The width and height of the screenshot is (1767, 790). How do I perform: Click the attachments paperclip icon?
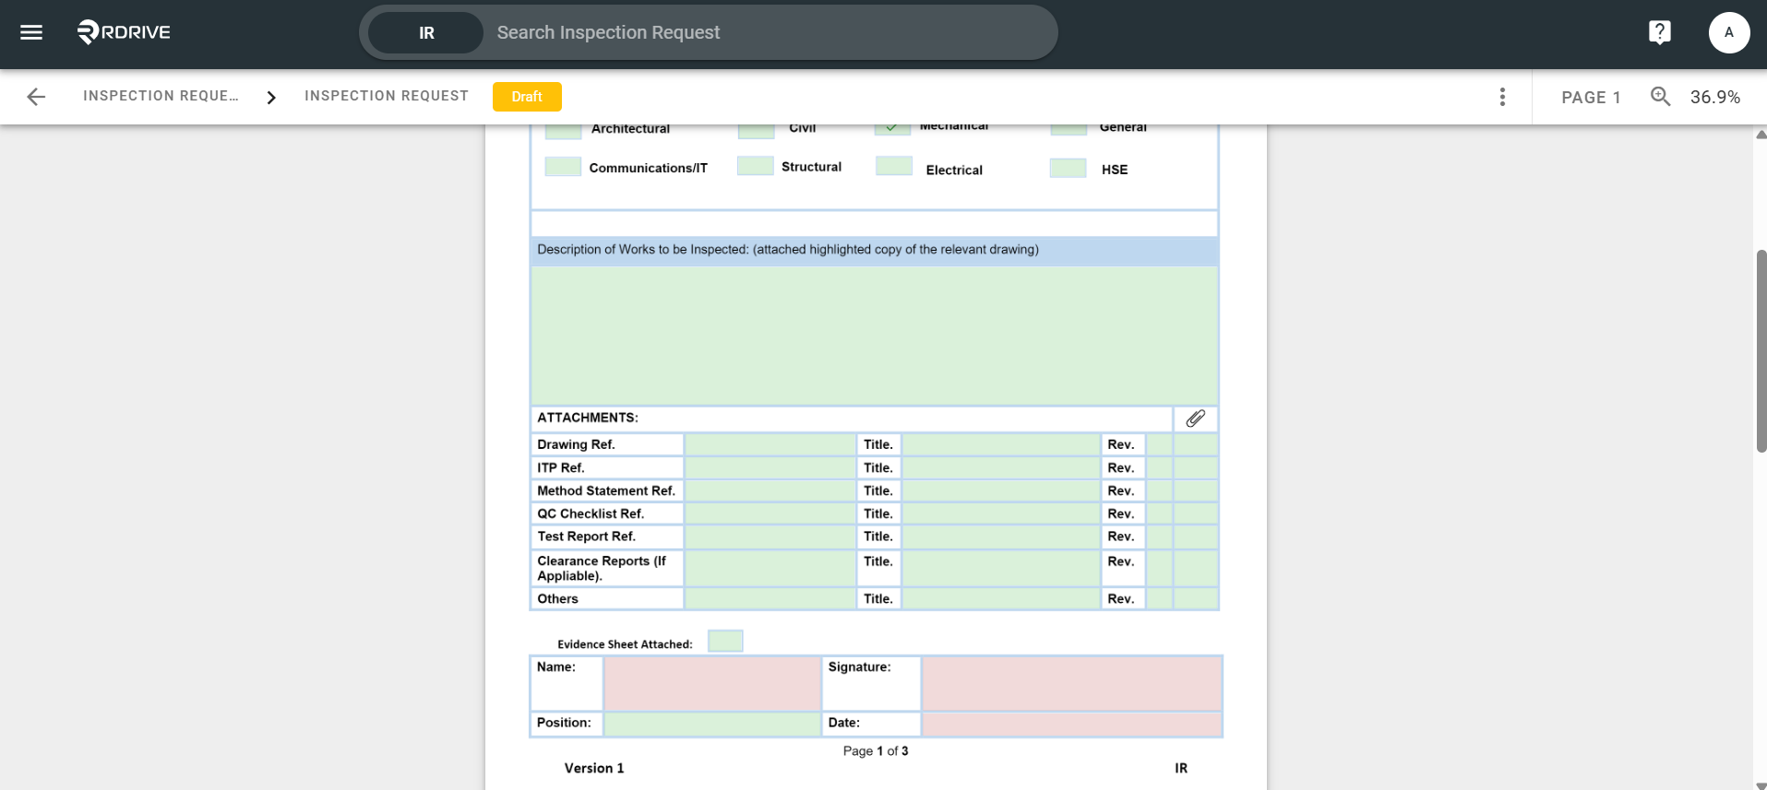pyautogui.click(x=1195, y=419)
